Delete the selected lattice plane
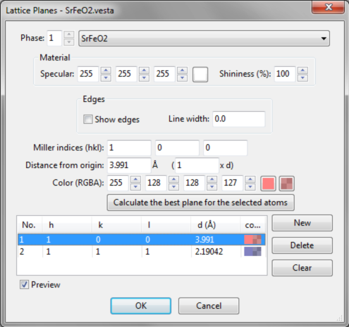The height and width of the screenshot is (327, 349). [302, 245]
